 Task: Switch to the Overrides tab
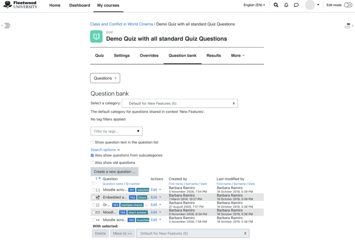click(149, 55)
